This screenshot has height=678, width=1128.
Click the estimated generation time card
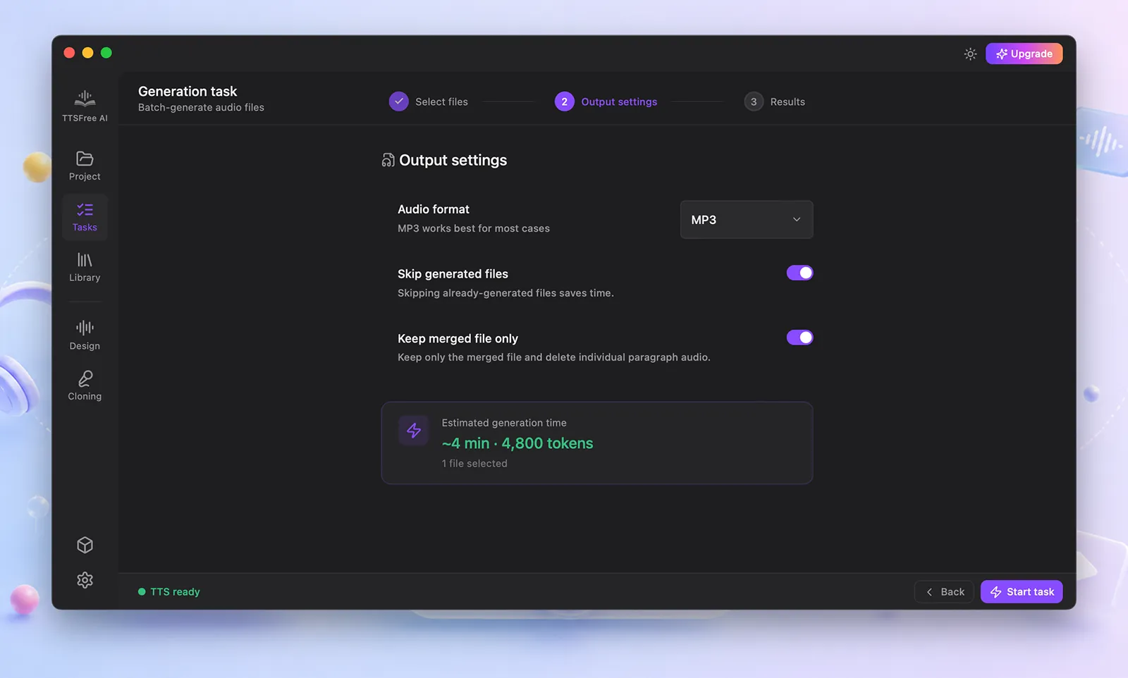coord(597,443)
